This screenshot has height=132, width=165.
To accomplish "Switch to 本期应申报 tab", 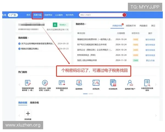I will click(117, 26).
